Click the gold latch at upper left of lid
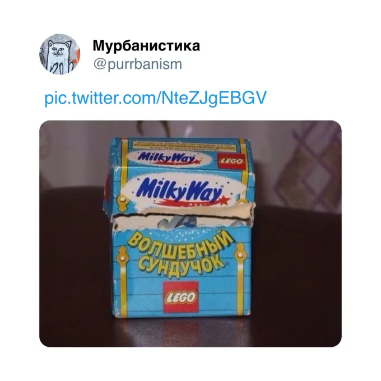The height and width of the screenshot is (381, 381). [121, 202]
